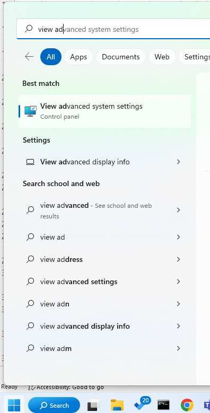Click search icon beside 'view advanced - See school'
This screenshot has height=413, width=210.
(x=30, y=210)
